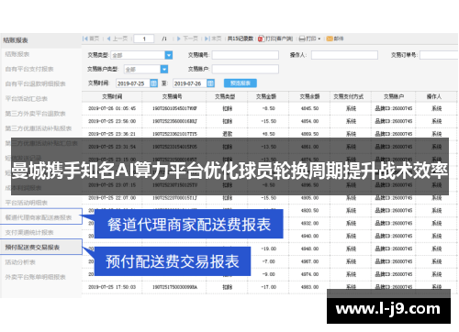Click the amount cell -17.00
Screen dimensions: 459x332
[x=269, y=287]
